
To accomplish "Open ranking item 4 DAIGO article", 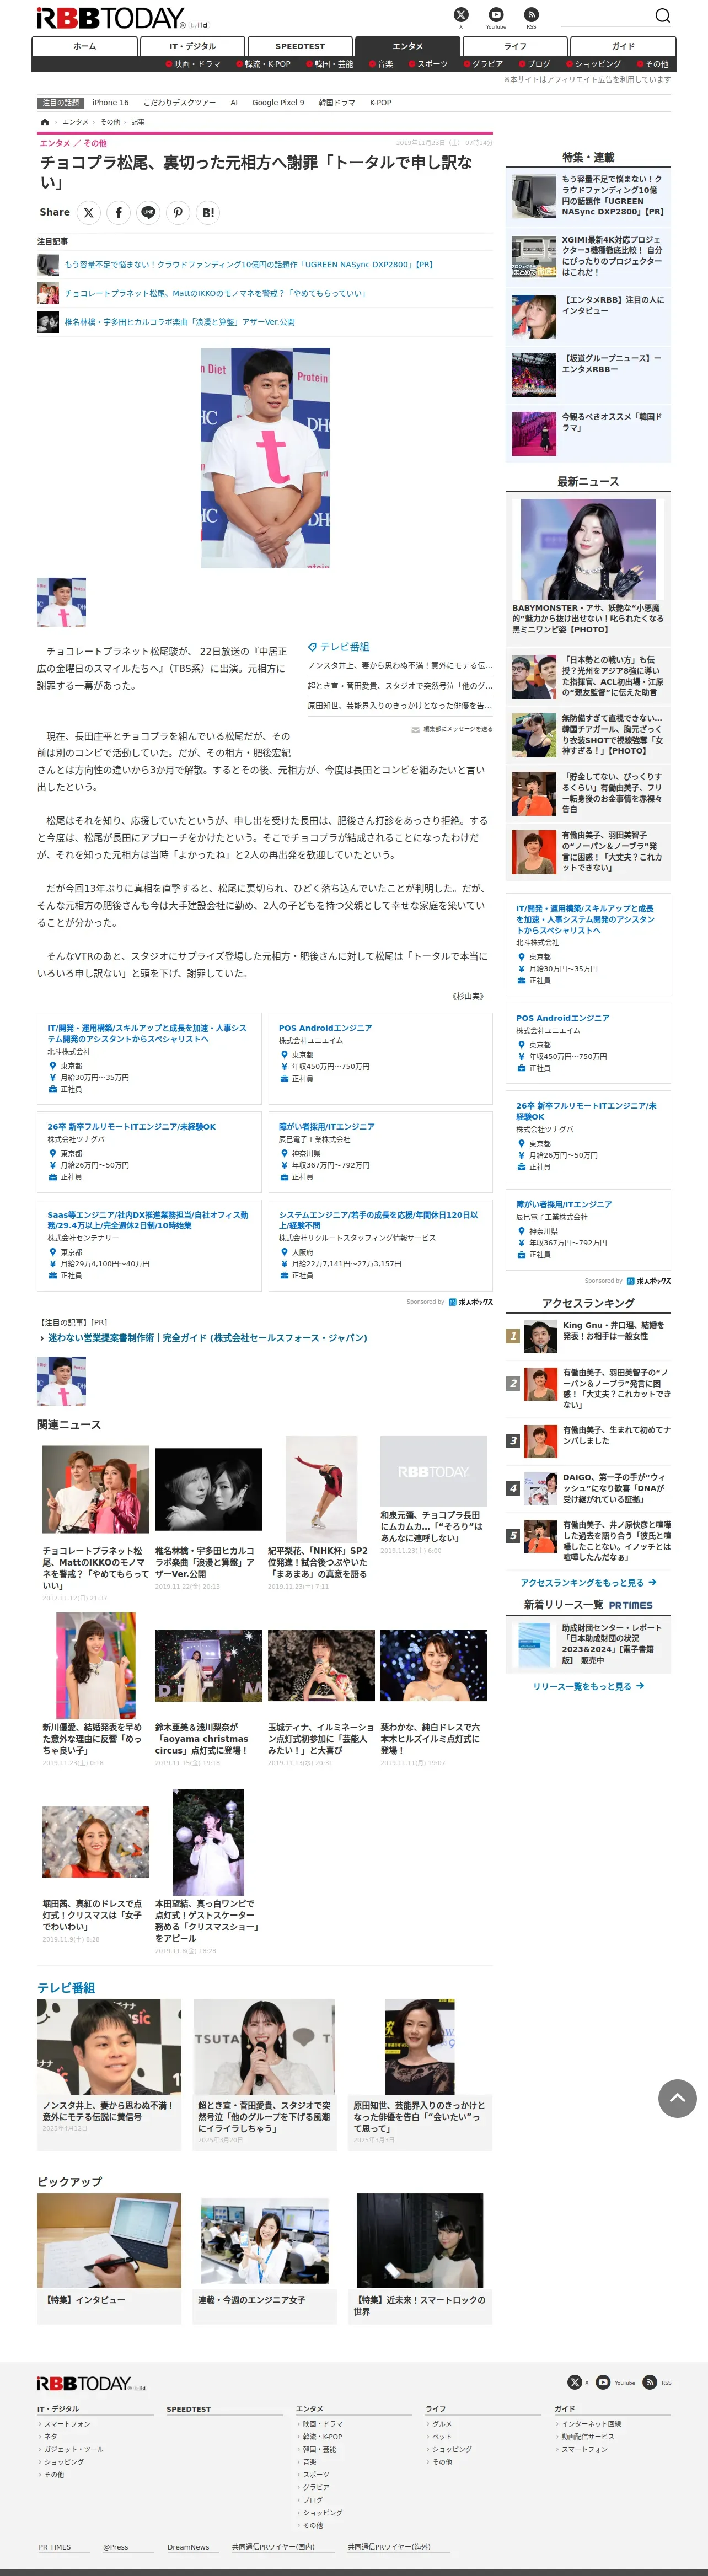I will coord(588,1488).
